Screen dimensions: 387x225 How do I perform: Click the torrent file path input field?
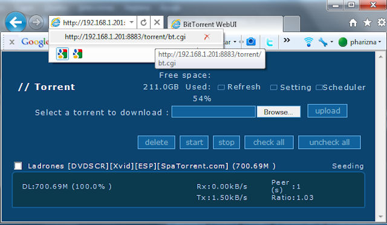click(x=213, y=112)
